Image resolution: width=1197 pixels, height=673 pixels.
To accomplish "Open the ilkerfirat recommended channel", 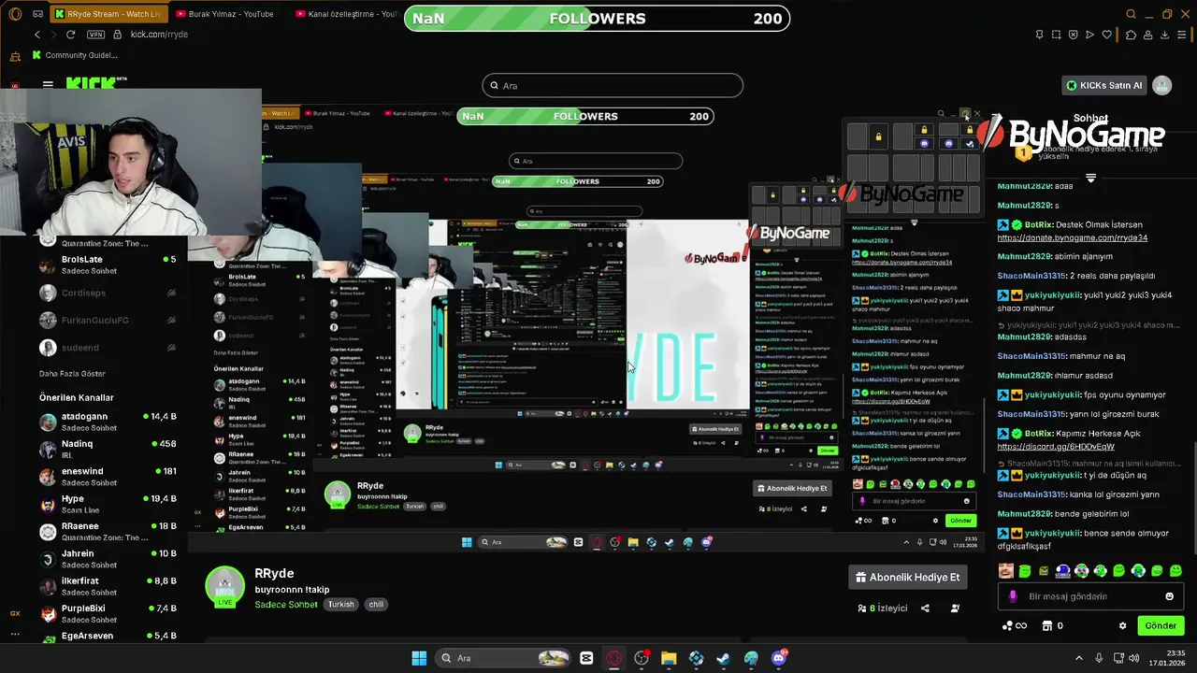I will 108,586.
